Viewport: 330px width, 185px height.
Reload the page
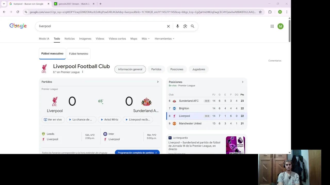[x=18, y=12]
